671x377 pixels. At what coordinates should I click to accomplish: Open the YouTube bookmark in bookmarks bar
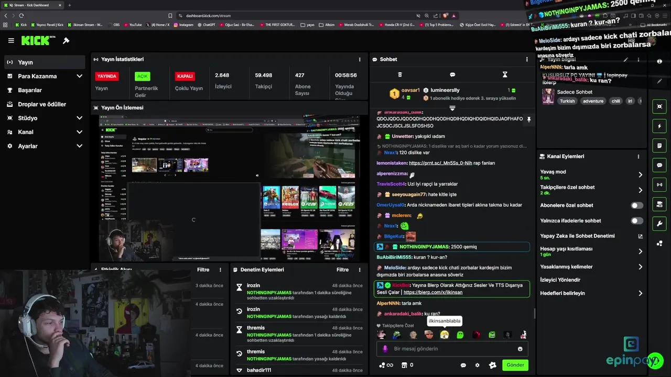click(133, 25)
